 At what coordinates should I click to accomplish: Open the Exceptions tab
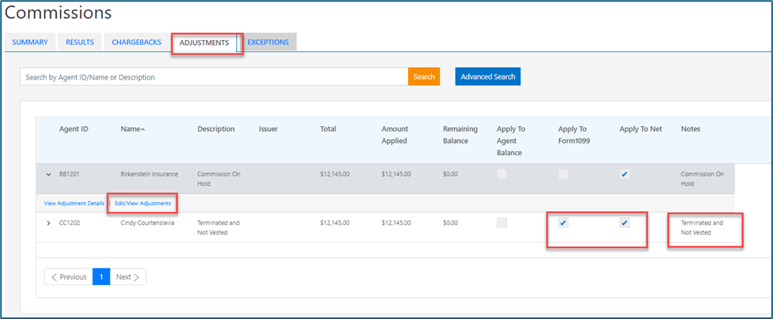(268, 42)
